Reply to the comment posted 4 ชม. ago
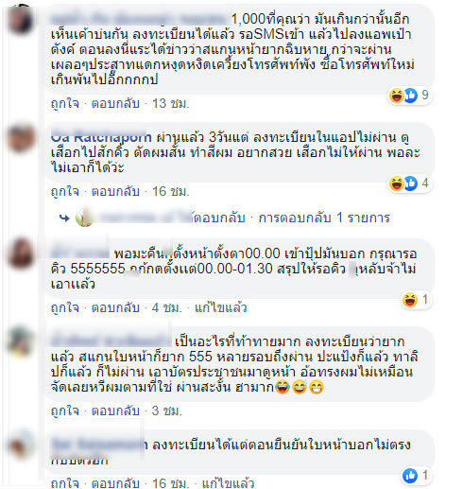This screenshot has height=489, width=463. coord(115,307)
